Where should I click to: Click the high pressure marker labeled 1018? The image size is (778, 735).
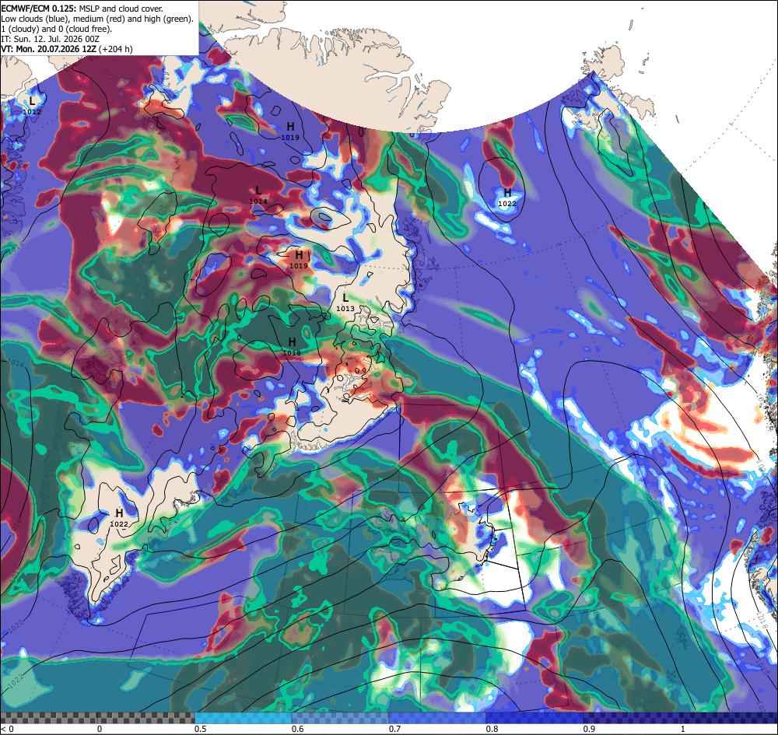(x=292, y=347)
